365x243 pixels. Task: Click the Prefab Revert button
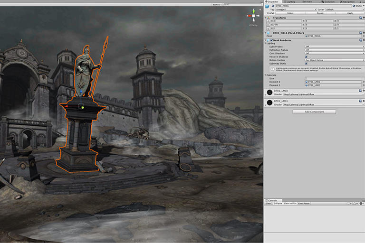click(320, 13)
